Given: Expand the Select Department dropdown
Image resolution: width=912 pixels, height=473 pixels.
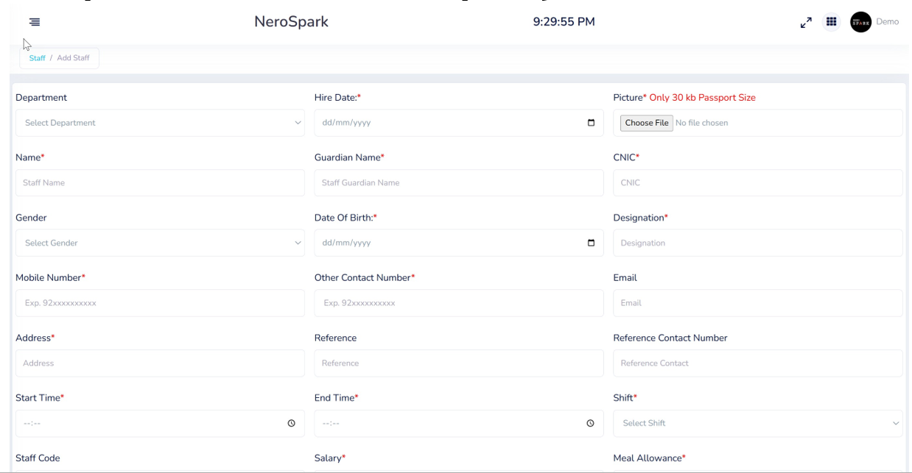Looking at the screenshot, I should coord(160,123).
